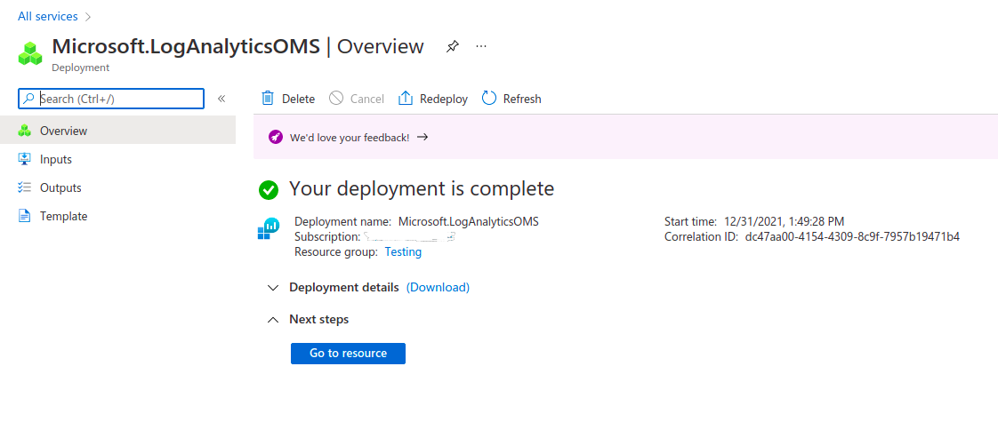Click the Cancel circle-slash icon
998x438 pixels.
[336, 98]
